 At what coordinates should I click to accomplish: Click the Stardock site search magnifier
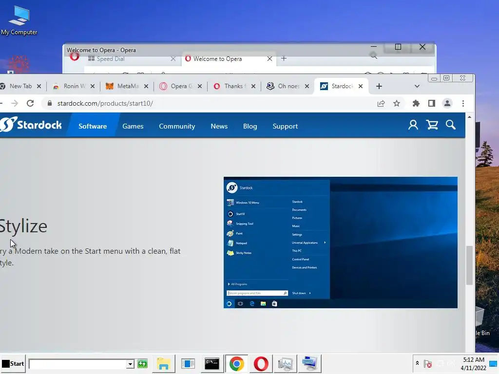click(451, 125)
